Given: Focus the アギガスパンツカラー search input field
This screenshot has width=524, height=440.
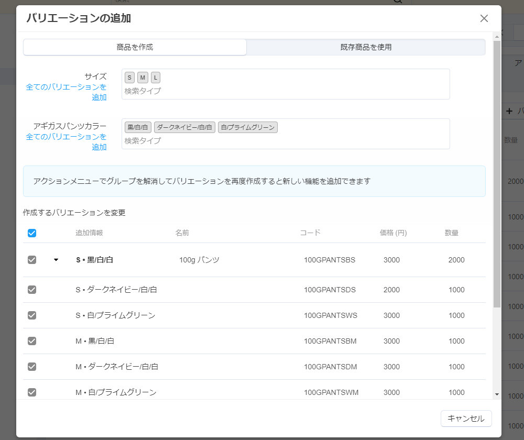Looking at the screenshot, I should (286, 141).
